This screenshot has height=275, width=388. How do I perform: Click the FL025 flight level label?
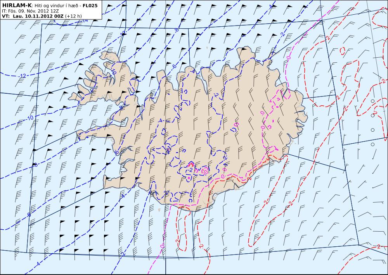(x=90, y=6)
